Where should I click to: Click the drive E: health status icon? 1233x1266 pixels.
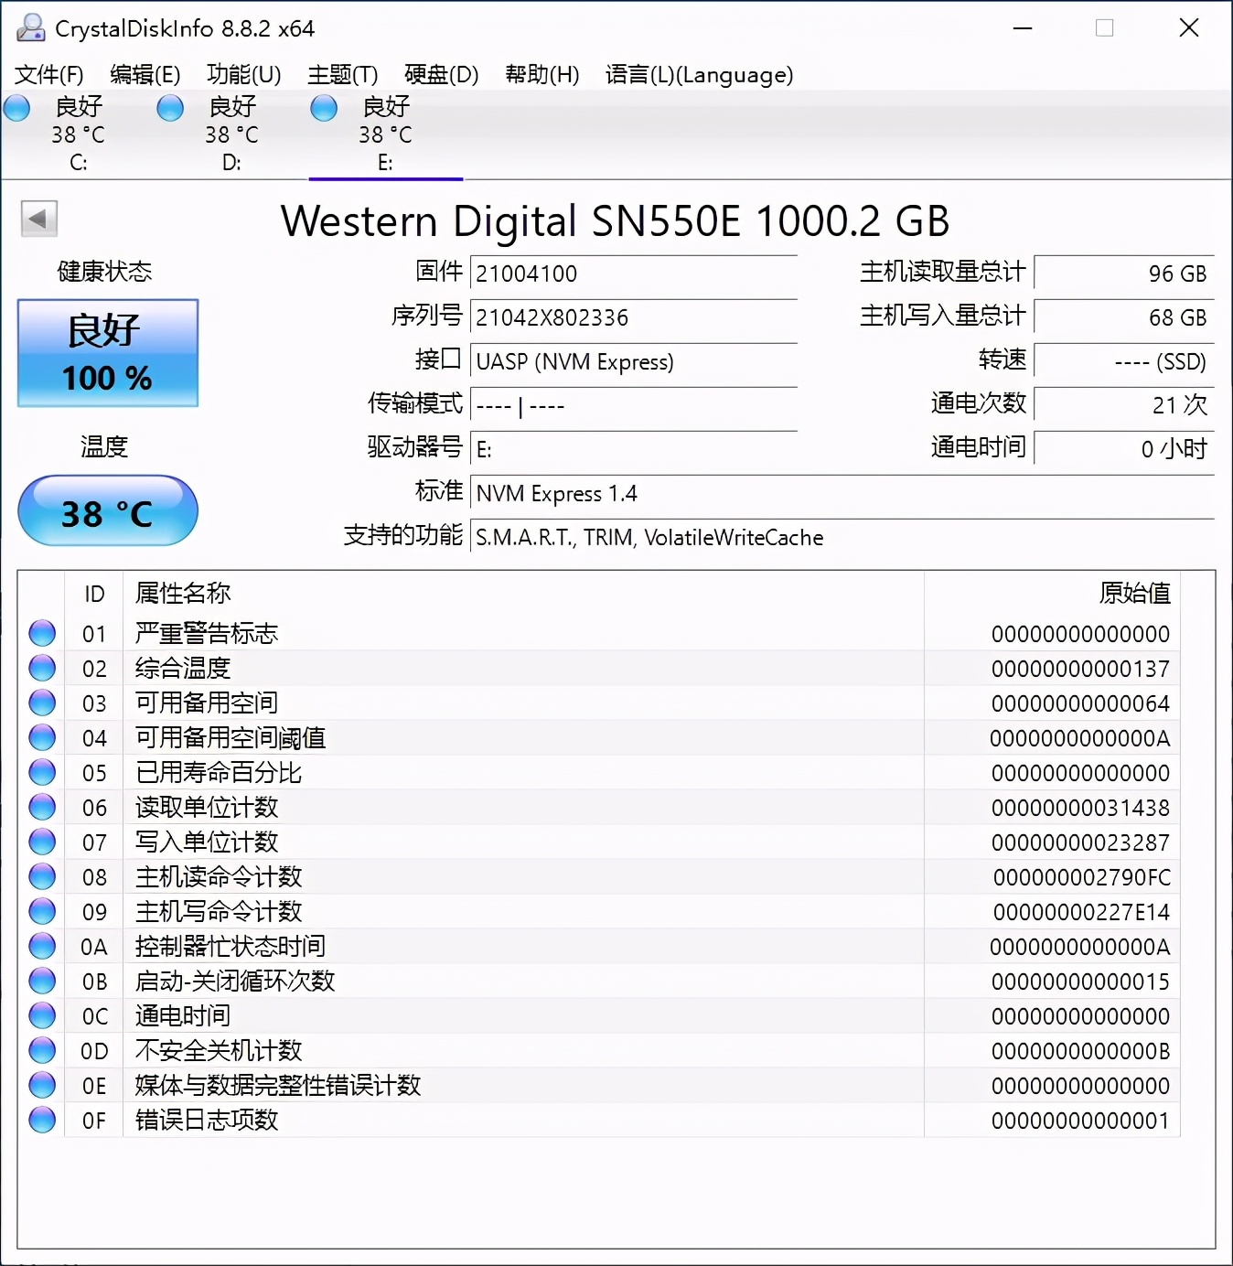323,108
